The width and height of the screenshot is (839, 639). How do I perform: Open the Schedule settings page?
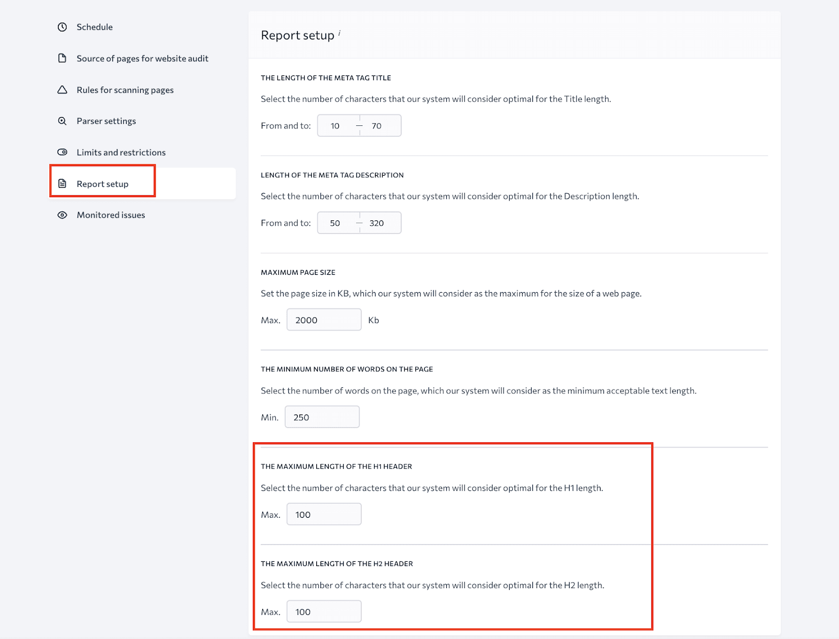point(94,26)
